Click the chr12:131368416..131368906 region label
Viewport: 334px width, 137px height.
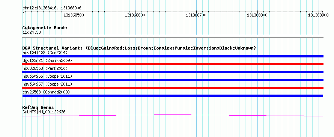pyautogui.click(x=52, y=8)
